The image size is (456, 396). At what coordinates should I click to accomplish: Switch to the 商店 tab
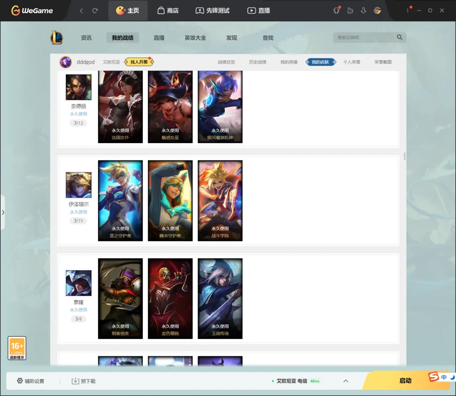[168, 11]
